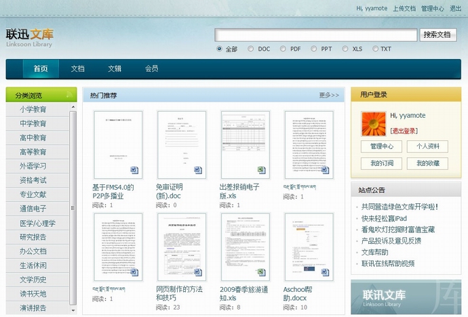Screen dimensions: 468x317
Task: Open the 免审证明(新).doc document thumbnail
Action: click(x=181, y=144)
